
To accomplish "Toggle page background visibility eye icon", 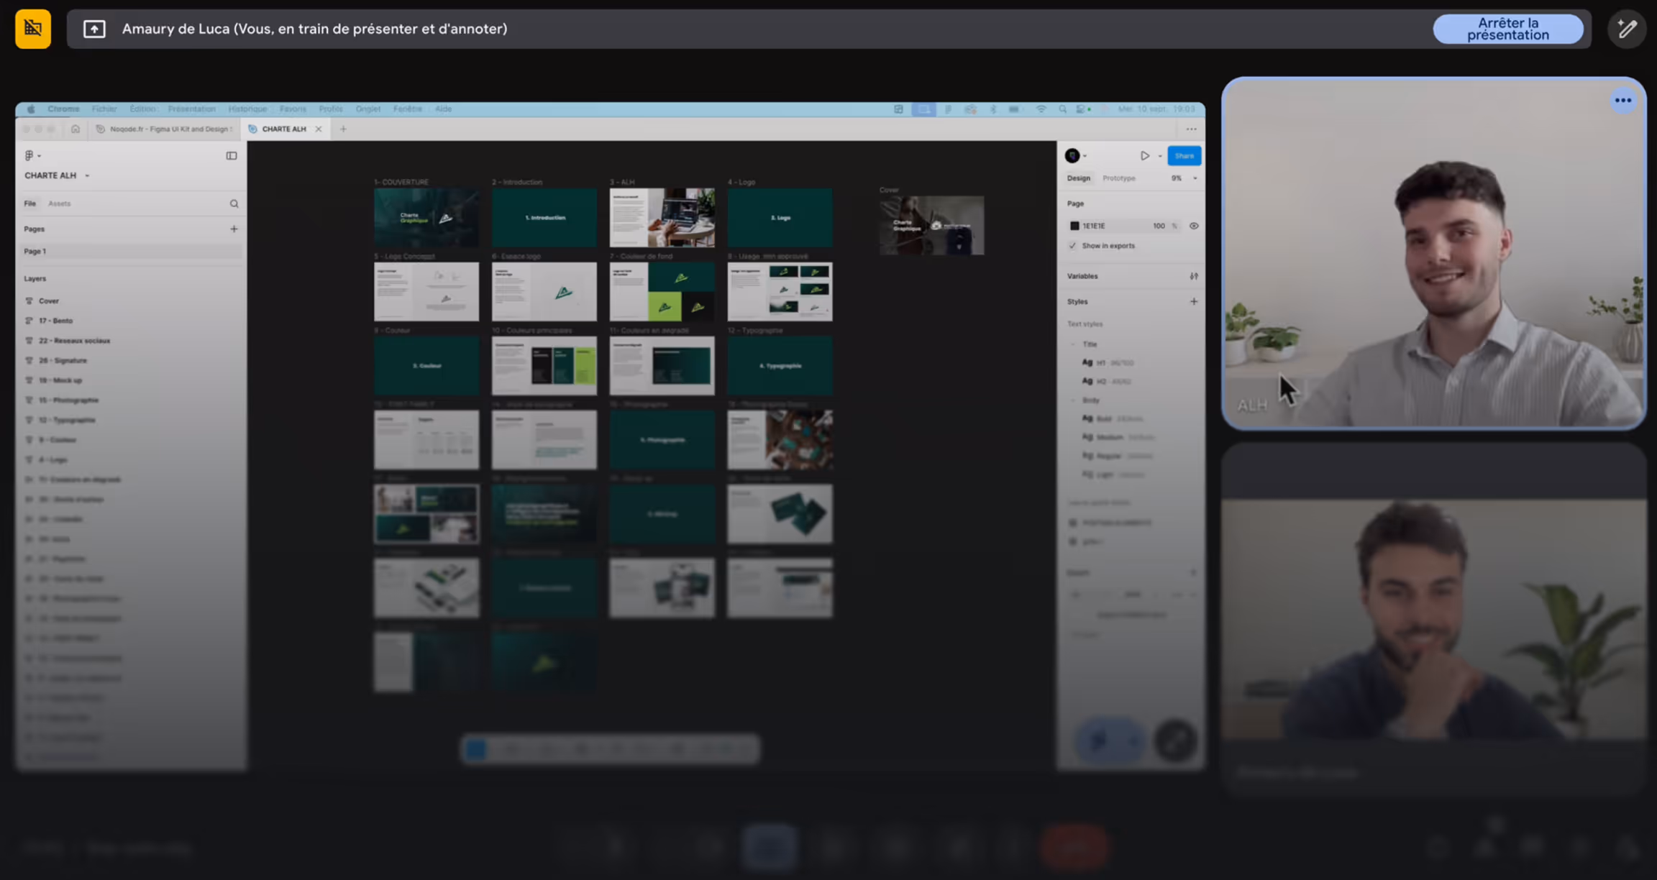I will tap(1193, 226).
